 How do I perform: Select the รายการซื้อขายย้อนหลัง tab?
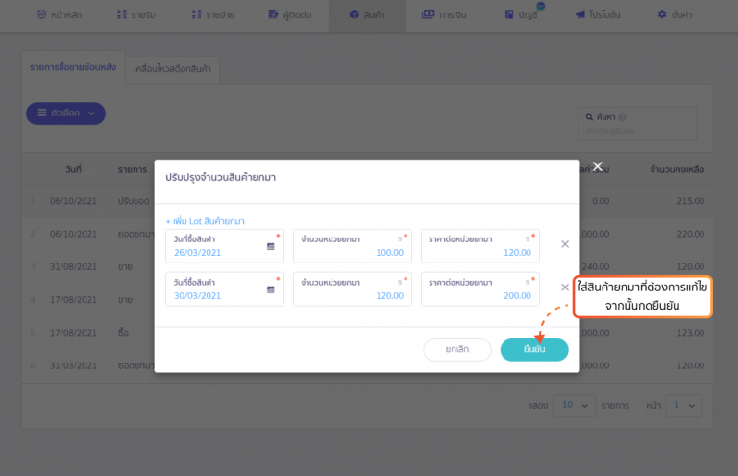point(73,69)
